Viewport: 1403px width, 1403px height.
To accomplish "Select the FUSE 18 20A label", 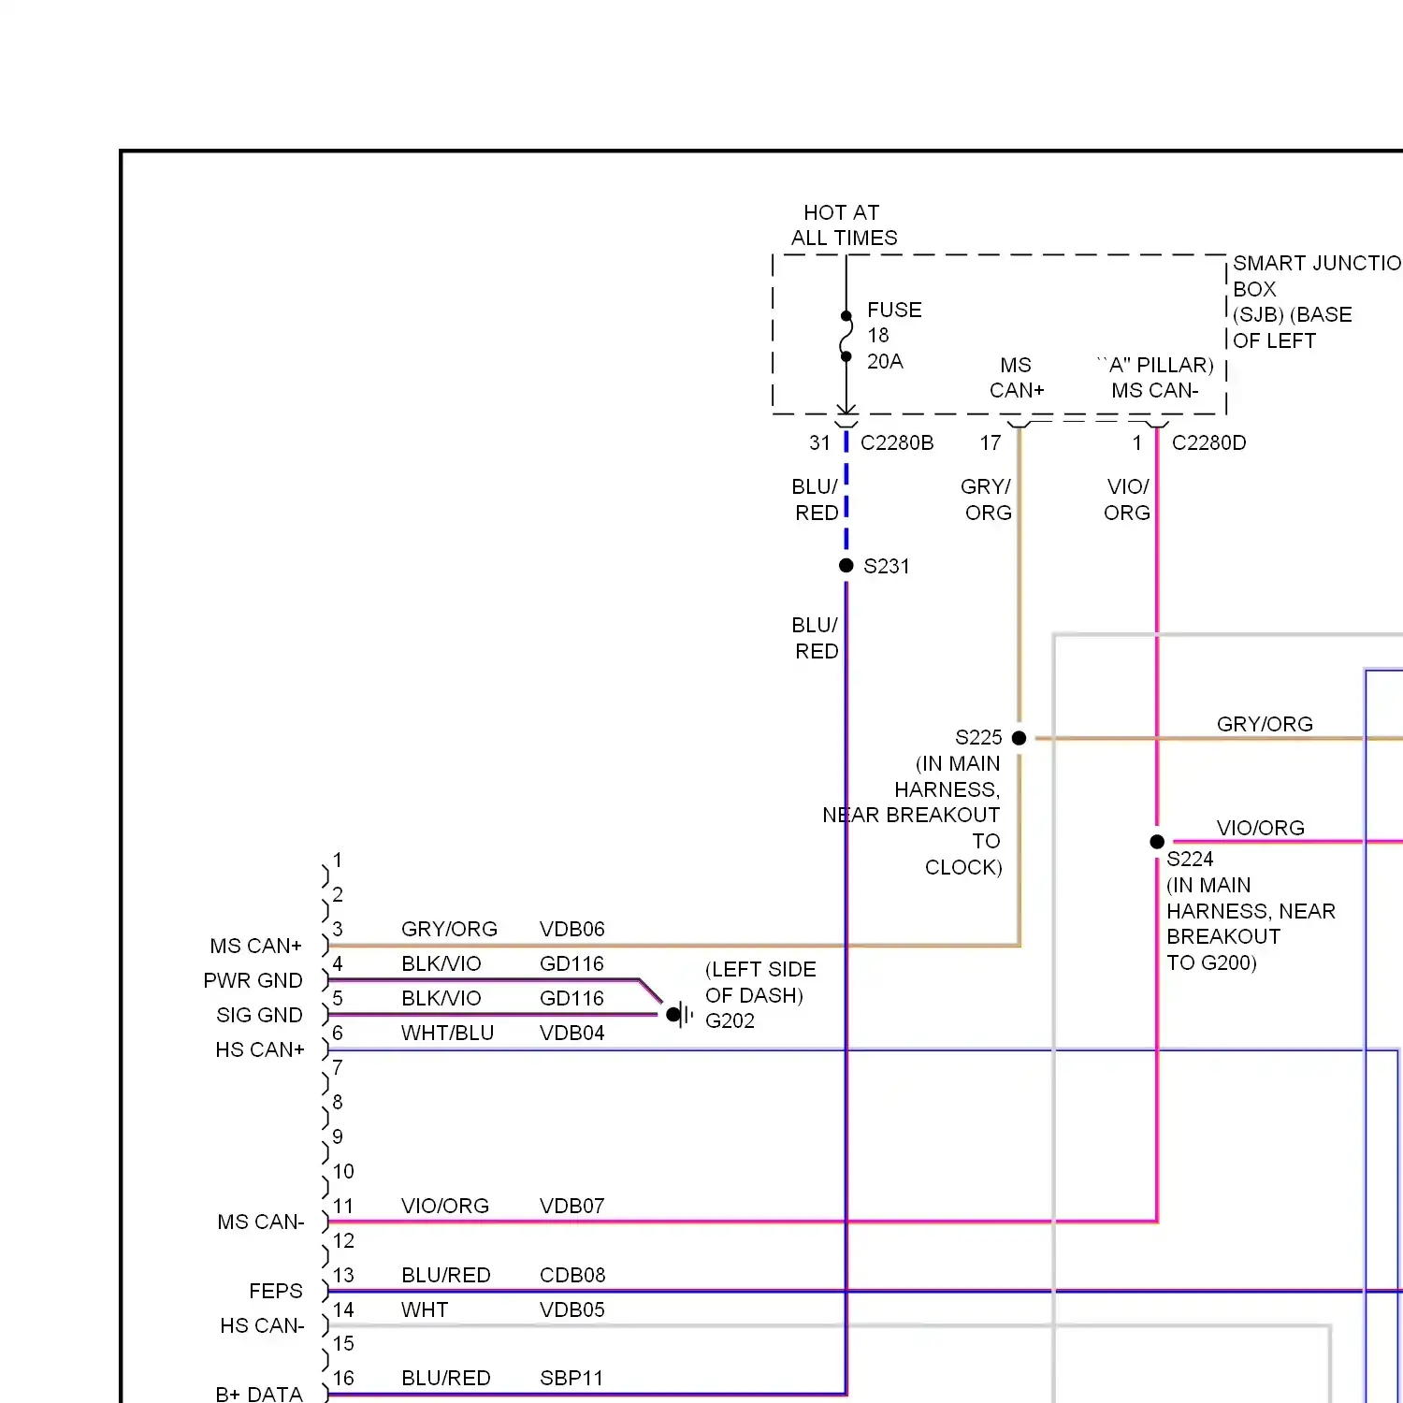I will pyautogui.click(x=894, y=335).
